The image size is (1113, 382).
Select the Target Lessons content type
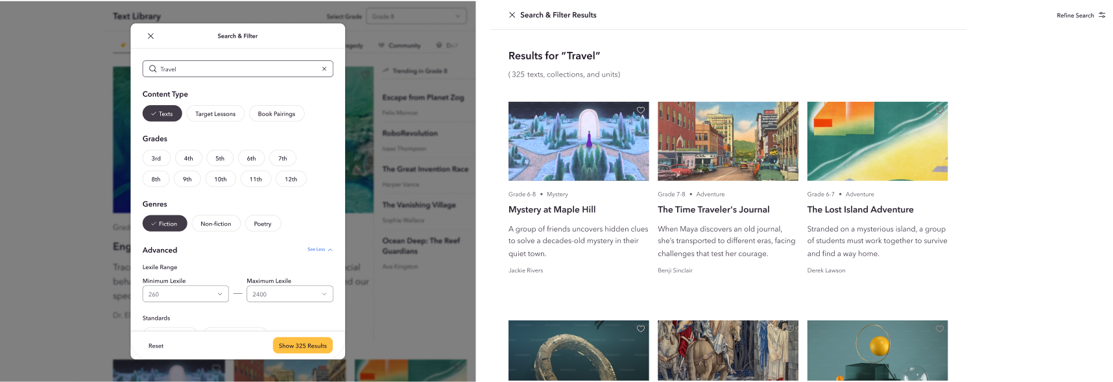coord(215,113)
